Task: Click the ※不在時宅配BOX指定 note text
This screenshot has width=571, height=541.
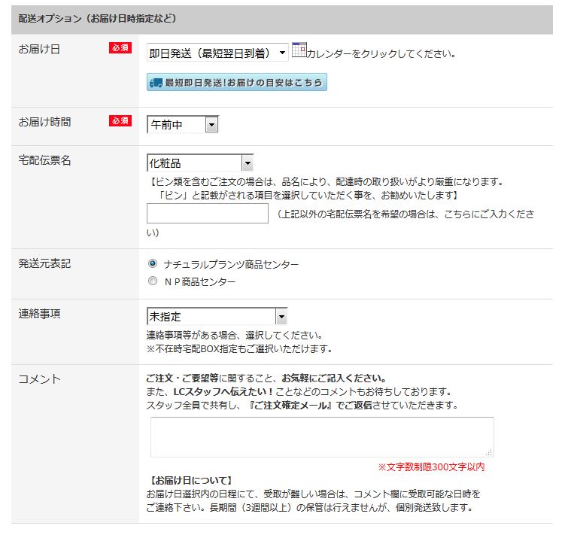Action: point(239,348)
